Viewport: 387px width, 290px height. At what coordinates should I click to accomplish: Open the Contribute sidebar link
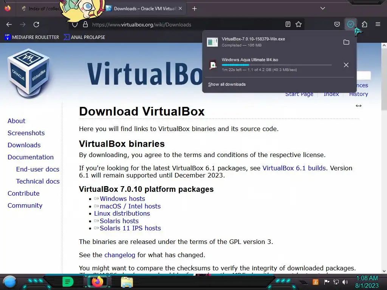pos(23,193)
